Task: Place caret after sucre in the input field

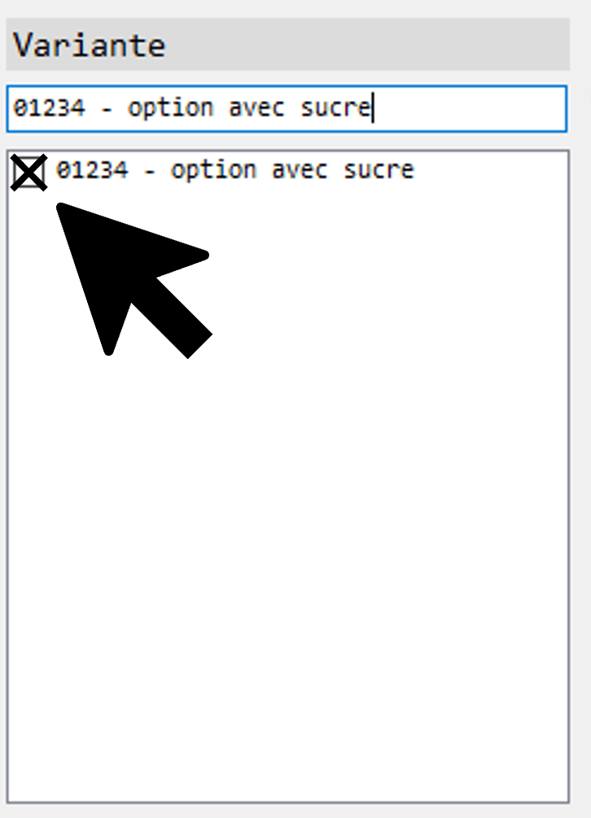Action: 372,108
